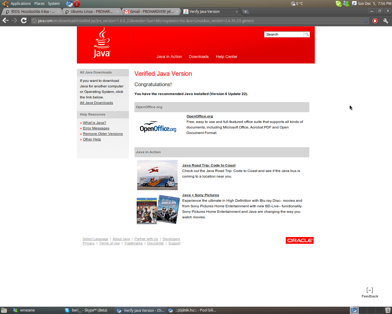Click Developers footer link
The height and width of the screenshot is (314, 392).
pos(171,239)
